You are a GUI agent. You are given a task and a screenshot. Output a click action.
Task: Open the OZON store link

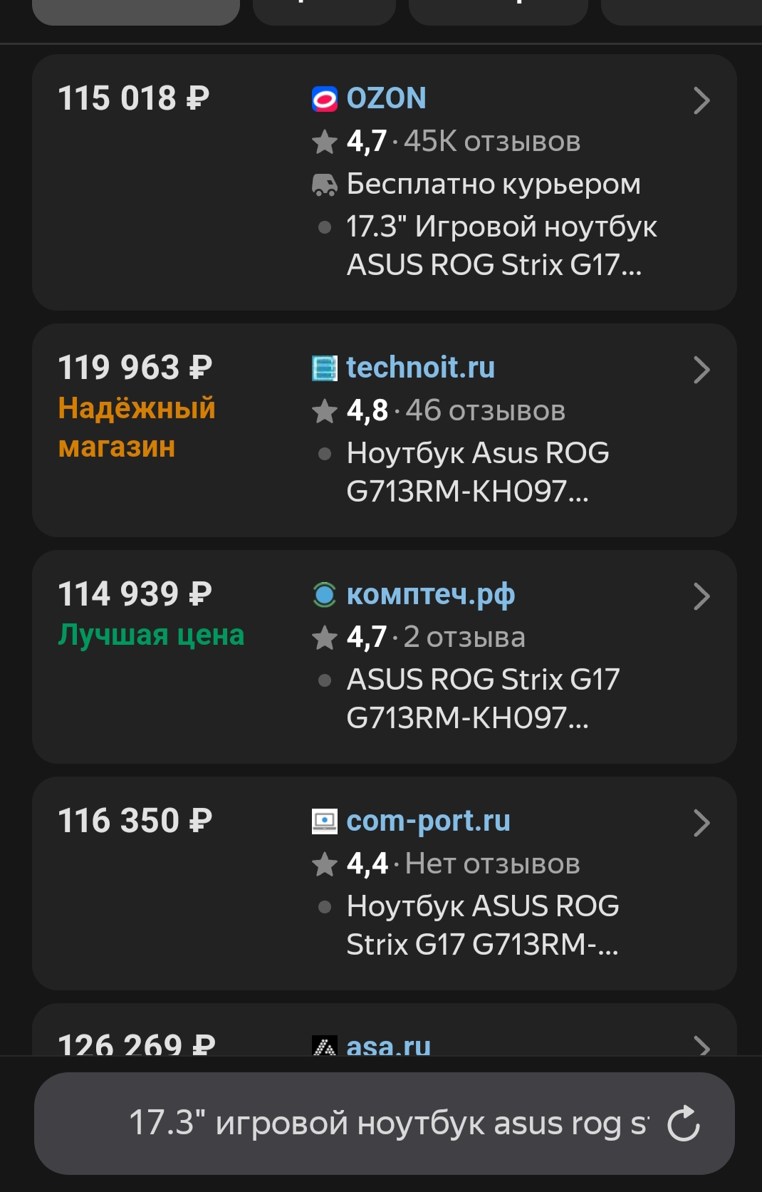click(x=386, y=98)
